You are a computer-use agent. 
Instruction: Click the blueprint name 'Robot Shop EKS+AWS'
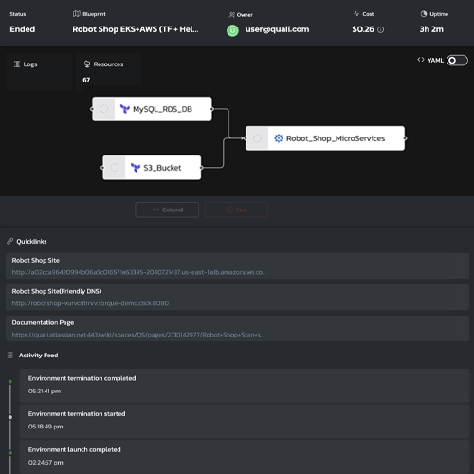pyautogui.click(x=136, y=29)
